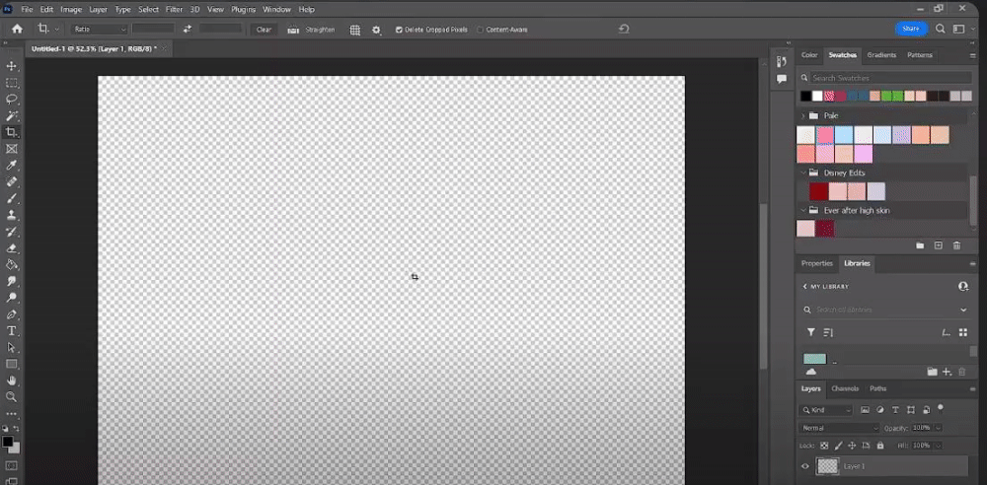The height and width of the screenshot is (485, 987).
Task: Select the History Brush tool
Action: [x=11, y=232]
